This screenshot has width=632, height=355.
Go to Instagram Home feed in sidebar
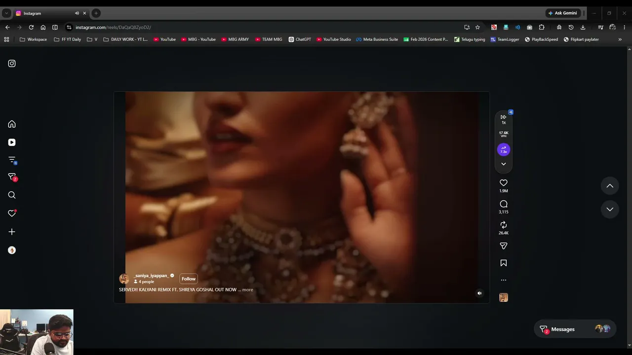coord(12,124)
